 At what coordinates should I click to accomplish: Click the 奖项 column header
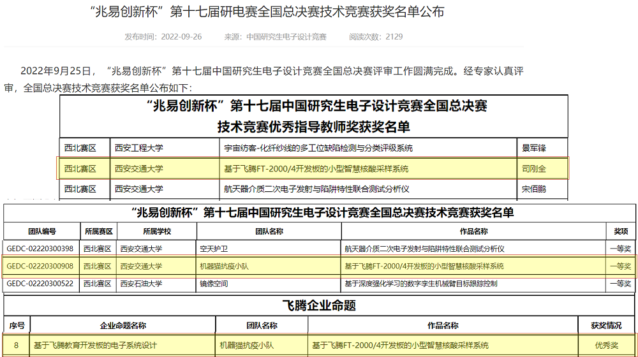tap(621, 231)
